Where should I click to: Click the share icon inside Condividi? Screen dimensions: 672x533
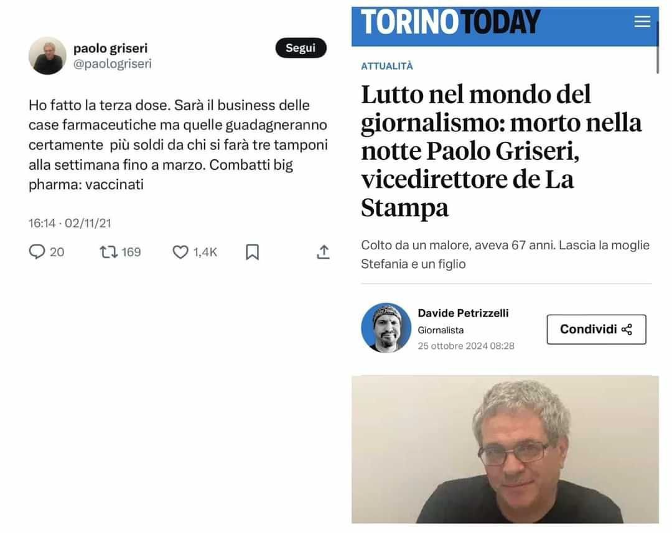click(627, 330)
